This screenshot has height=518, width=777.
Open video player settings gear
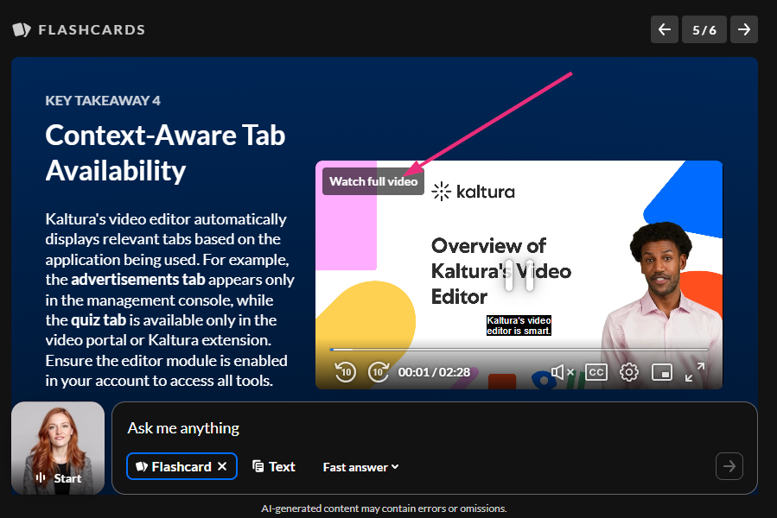629,372
